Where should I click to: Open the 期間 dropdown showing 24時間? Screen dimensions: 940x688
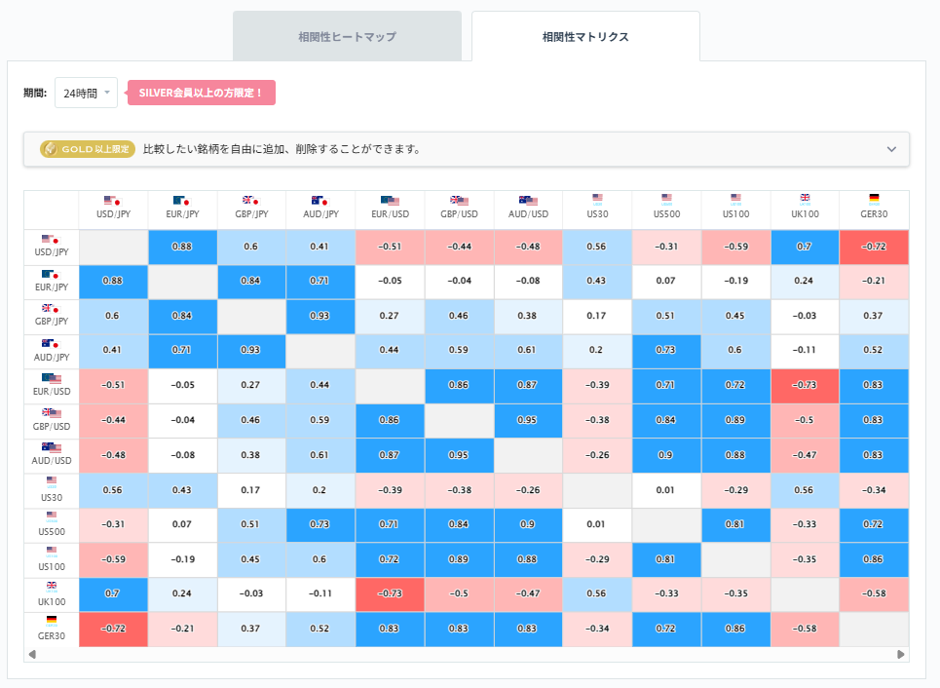(86, 91)
